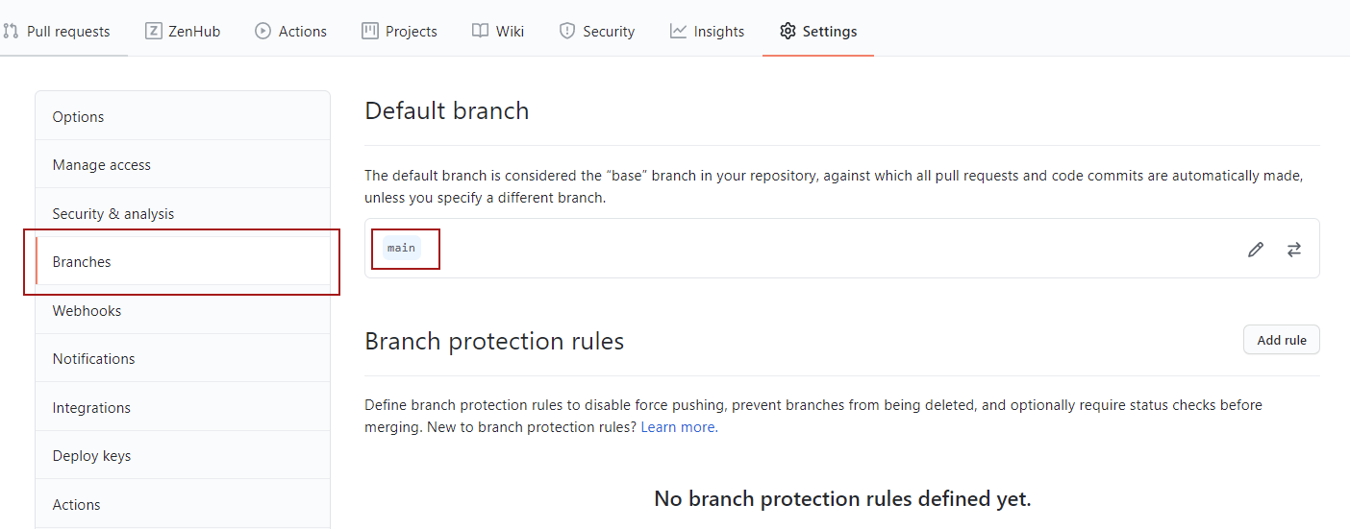Click the switch branch arrows icon
Image resolution: width=1350 pixels, height=529 pixels.
pos(1294,250)
